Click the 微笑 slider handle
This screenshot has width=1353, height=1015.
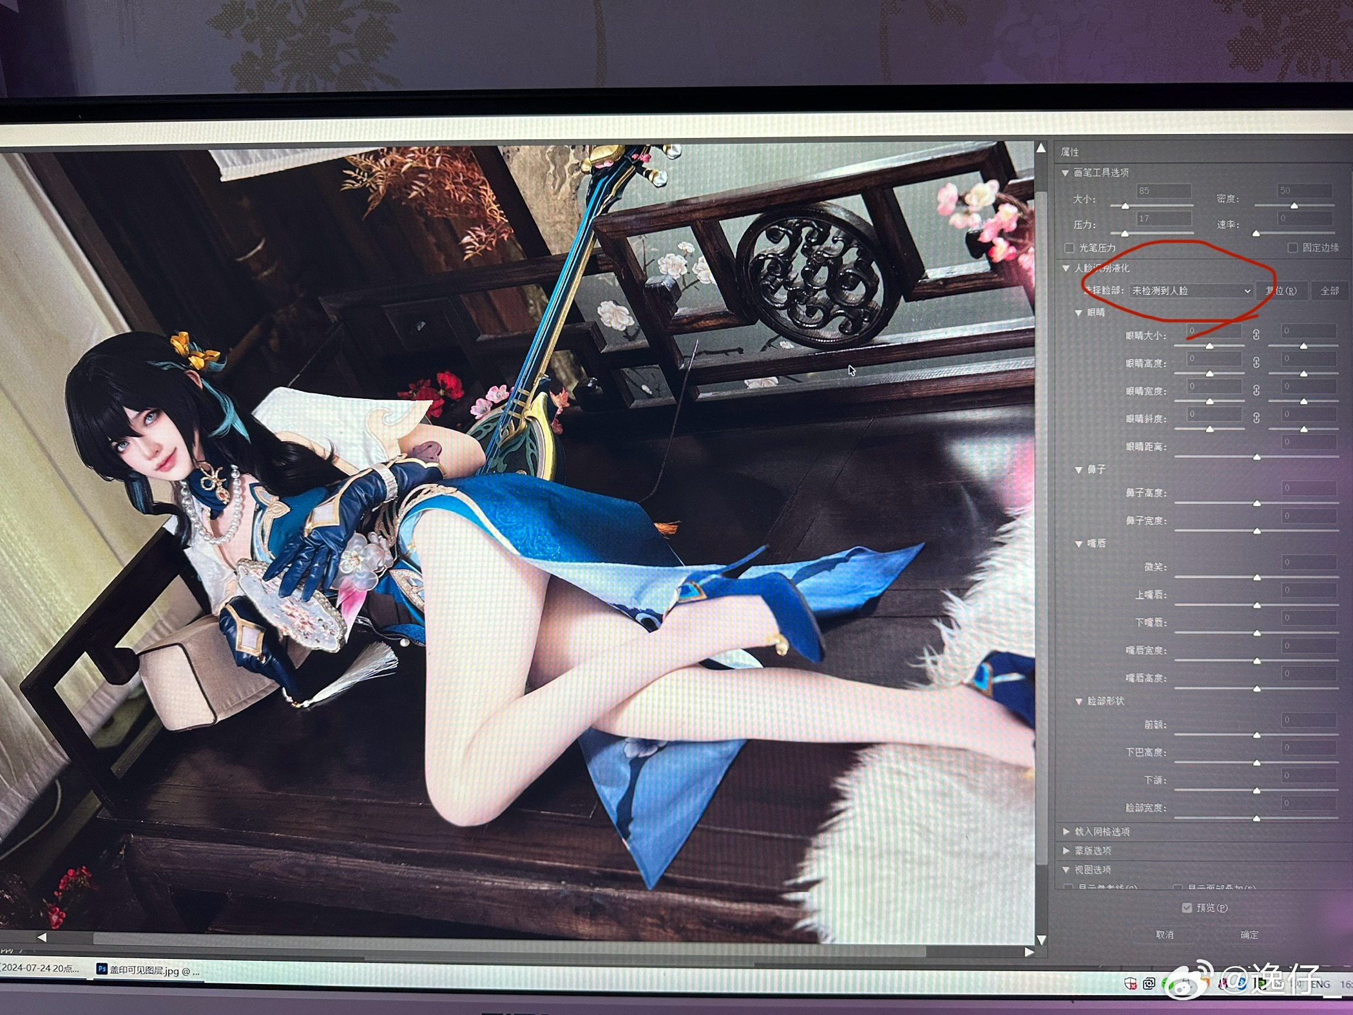[x=1256, y=577]
